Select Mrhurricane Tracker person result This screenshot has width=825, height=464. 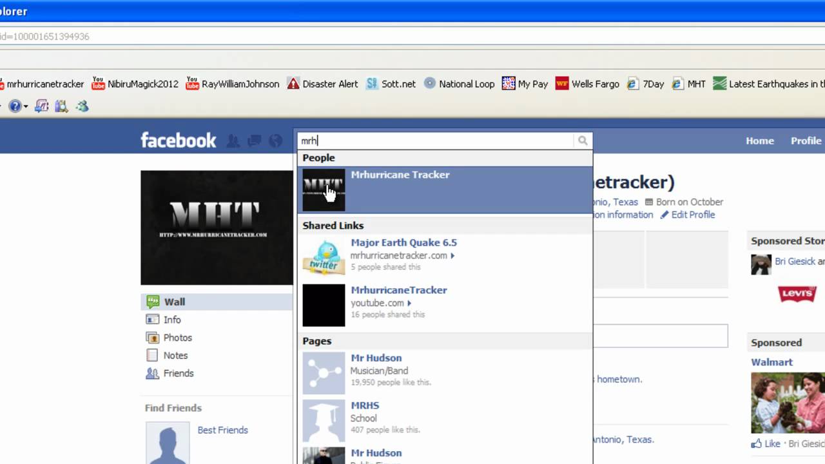(x=445, y=190)
